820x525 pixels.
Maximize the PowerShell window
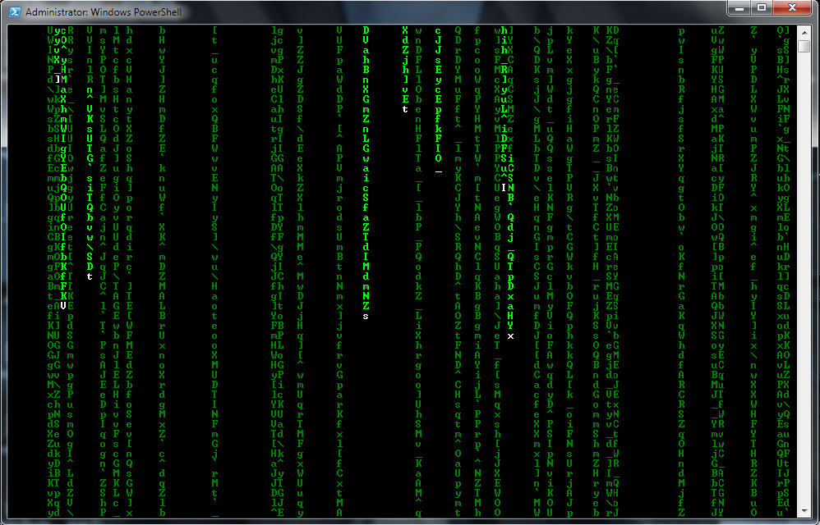pos(761,8)
